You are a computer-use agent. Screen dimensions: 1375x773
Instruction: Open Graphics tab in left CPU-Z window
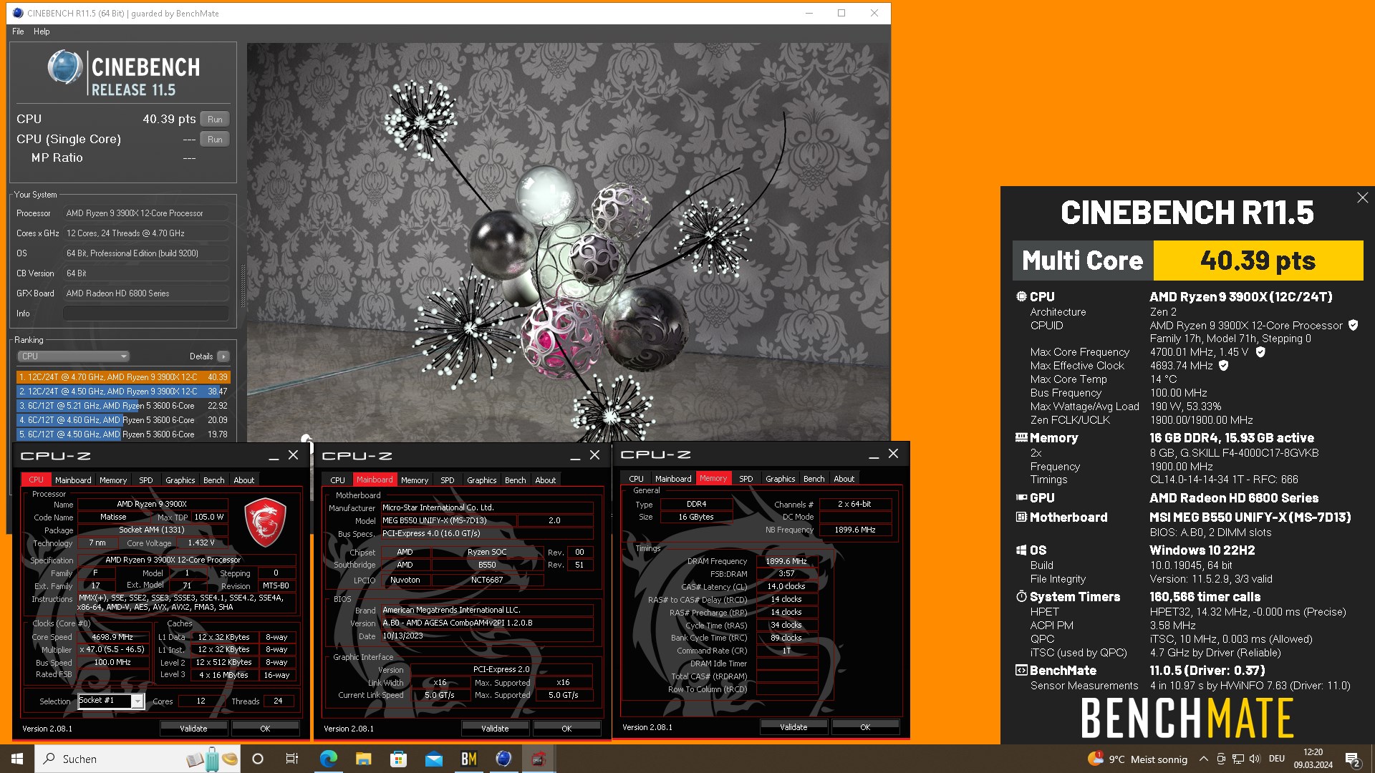(180, 480)
